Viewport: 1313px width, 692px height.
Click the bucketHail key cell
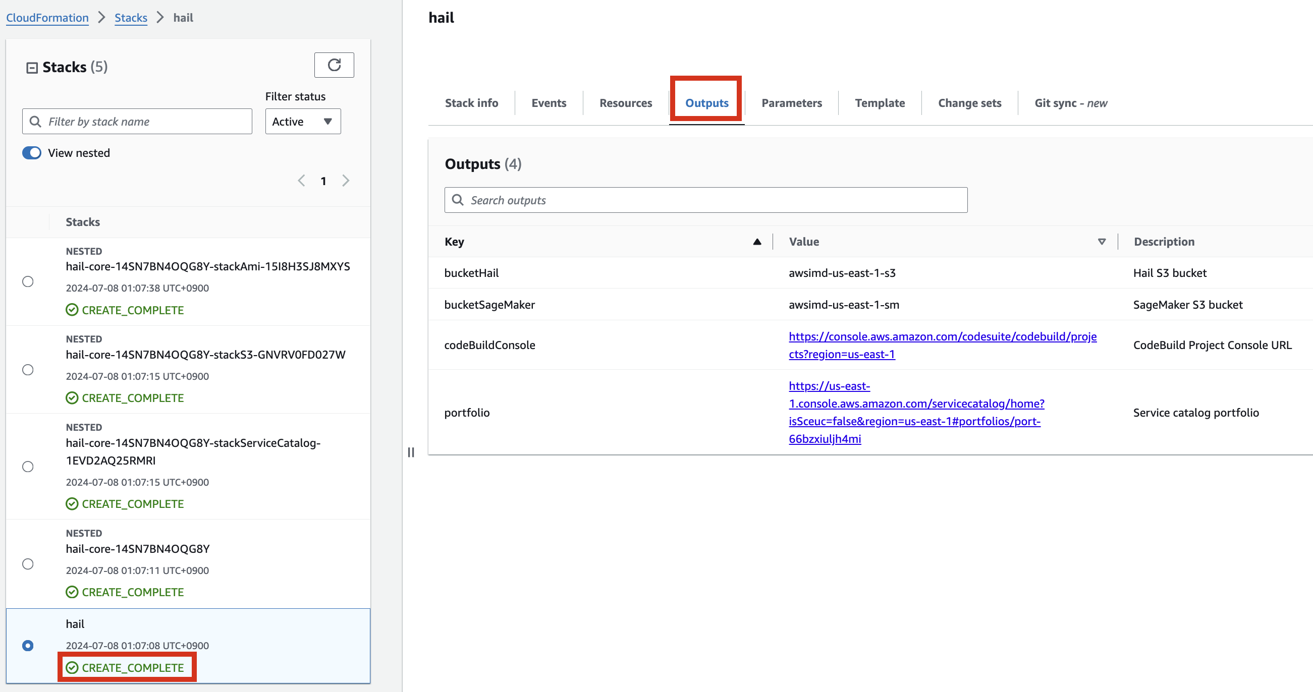click(471, 273)
